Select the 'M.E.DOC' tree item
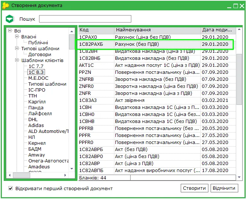 point(38,78)
